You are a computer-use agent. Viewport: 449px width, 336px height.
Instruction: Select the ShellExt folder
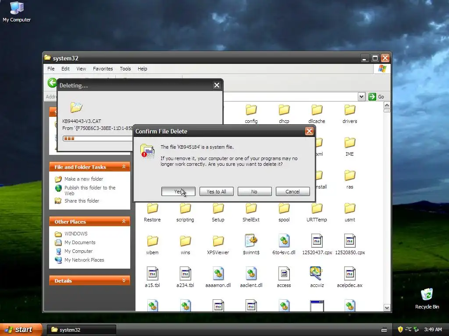point(251,212)
